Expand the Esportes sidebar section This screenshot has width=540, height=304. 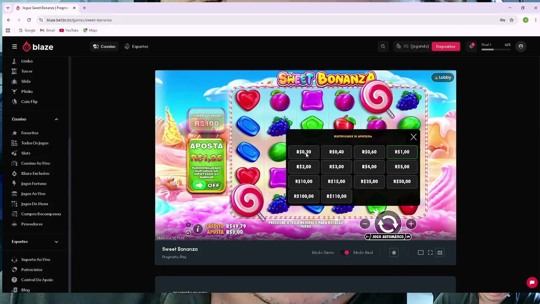(x=56, y=242)
